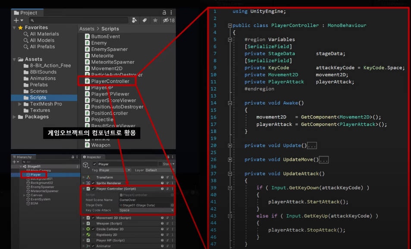Image resolution: width=411 pixels, height=249 pixels.
Task: Expand the collapsed Update() method fold
Action: 230,146
